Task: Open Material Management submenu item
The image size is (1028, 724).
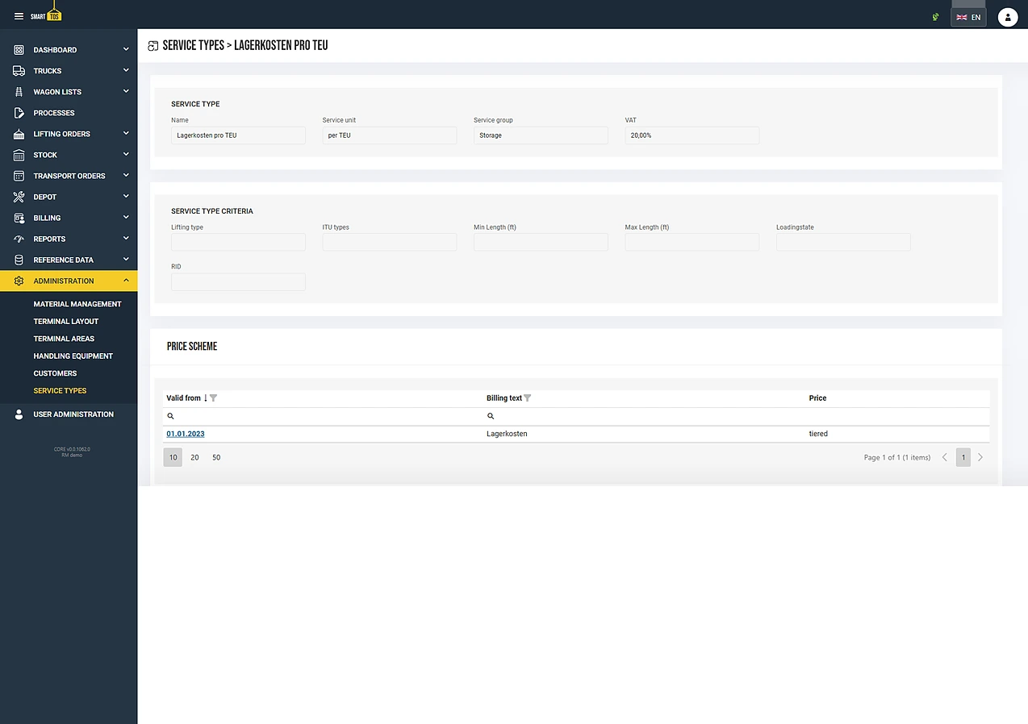Action: click(x=77, y=304)
